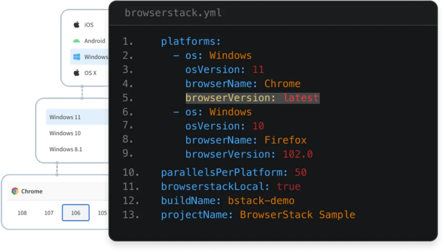444x252 pixels.
Task: Click the Android robot icon
Action: (x=77, y=41)
